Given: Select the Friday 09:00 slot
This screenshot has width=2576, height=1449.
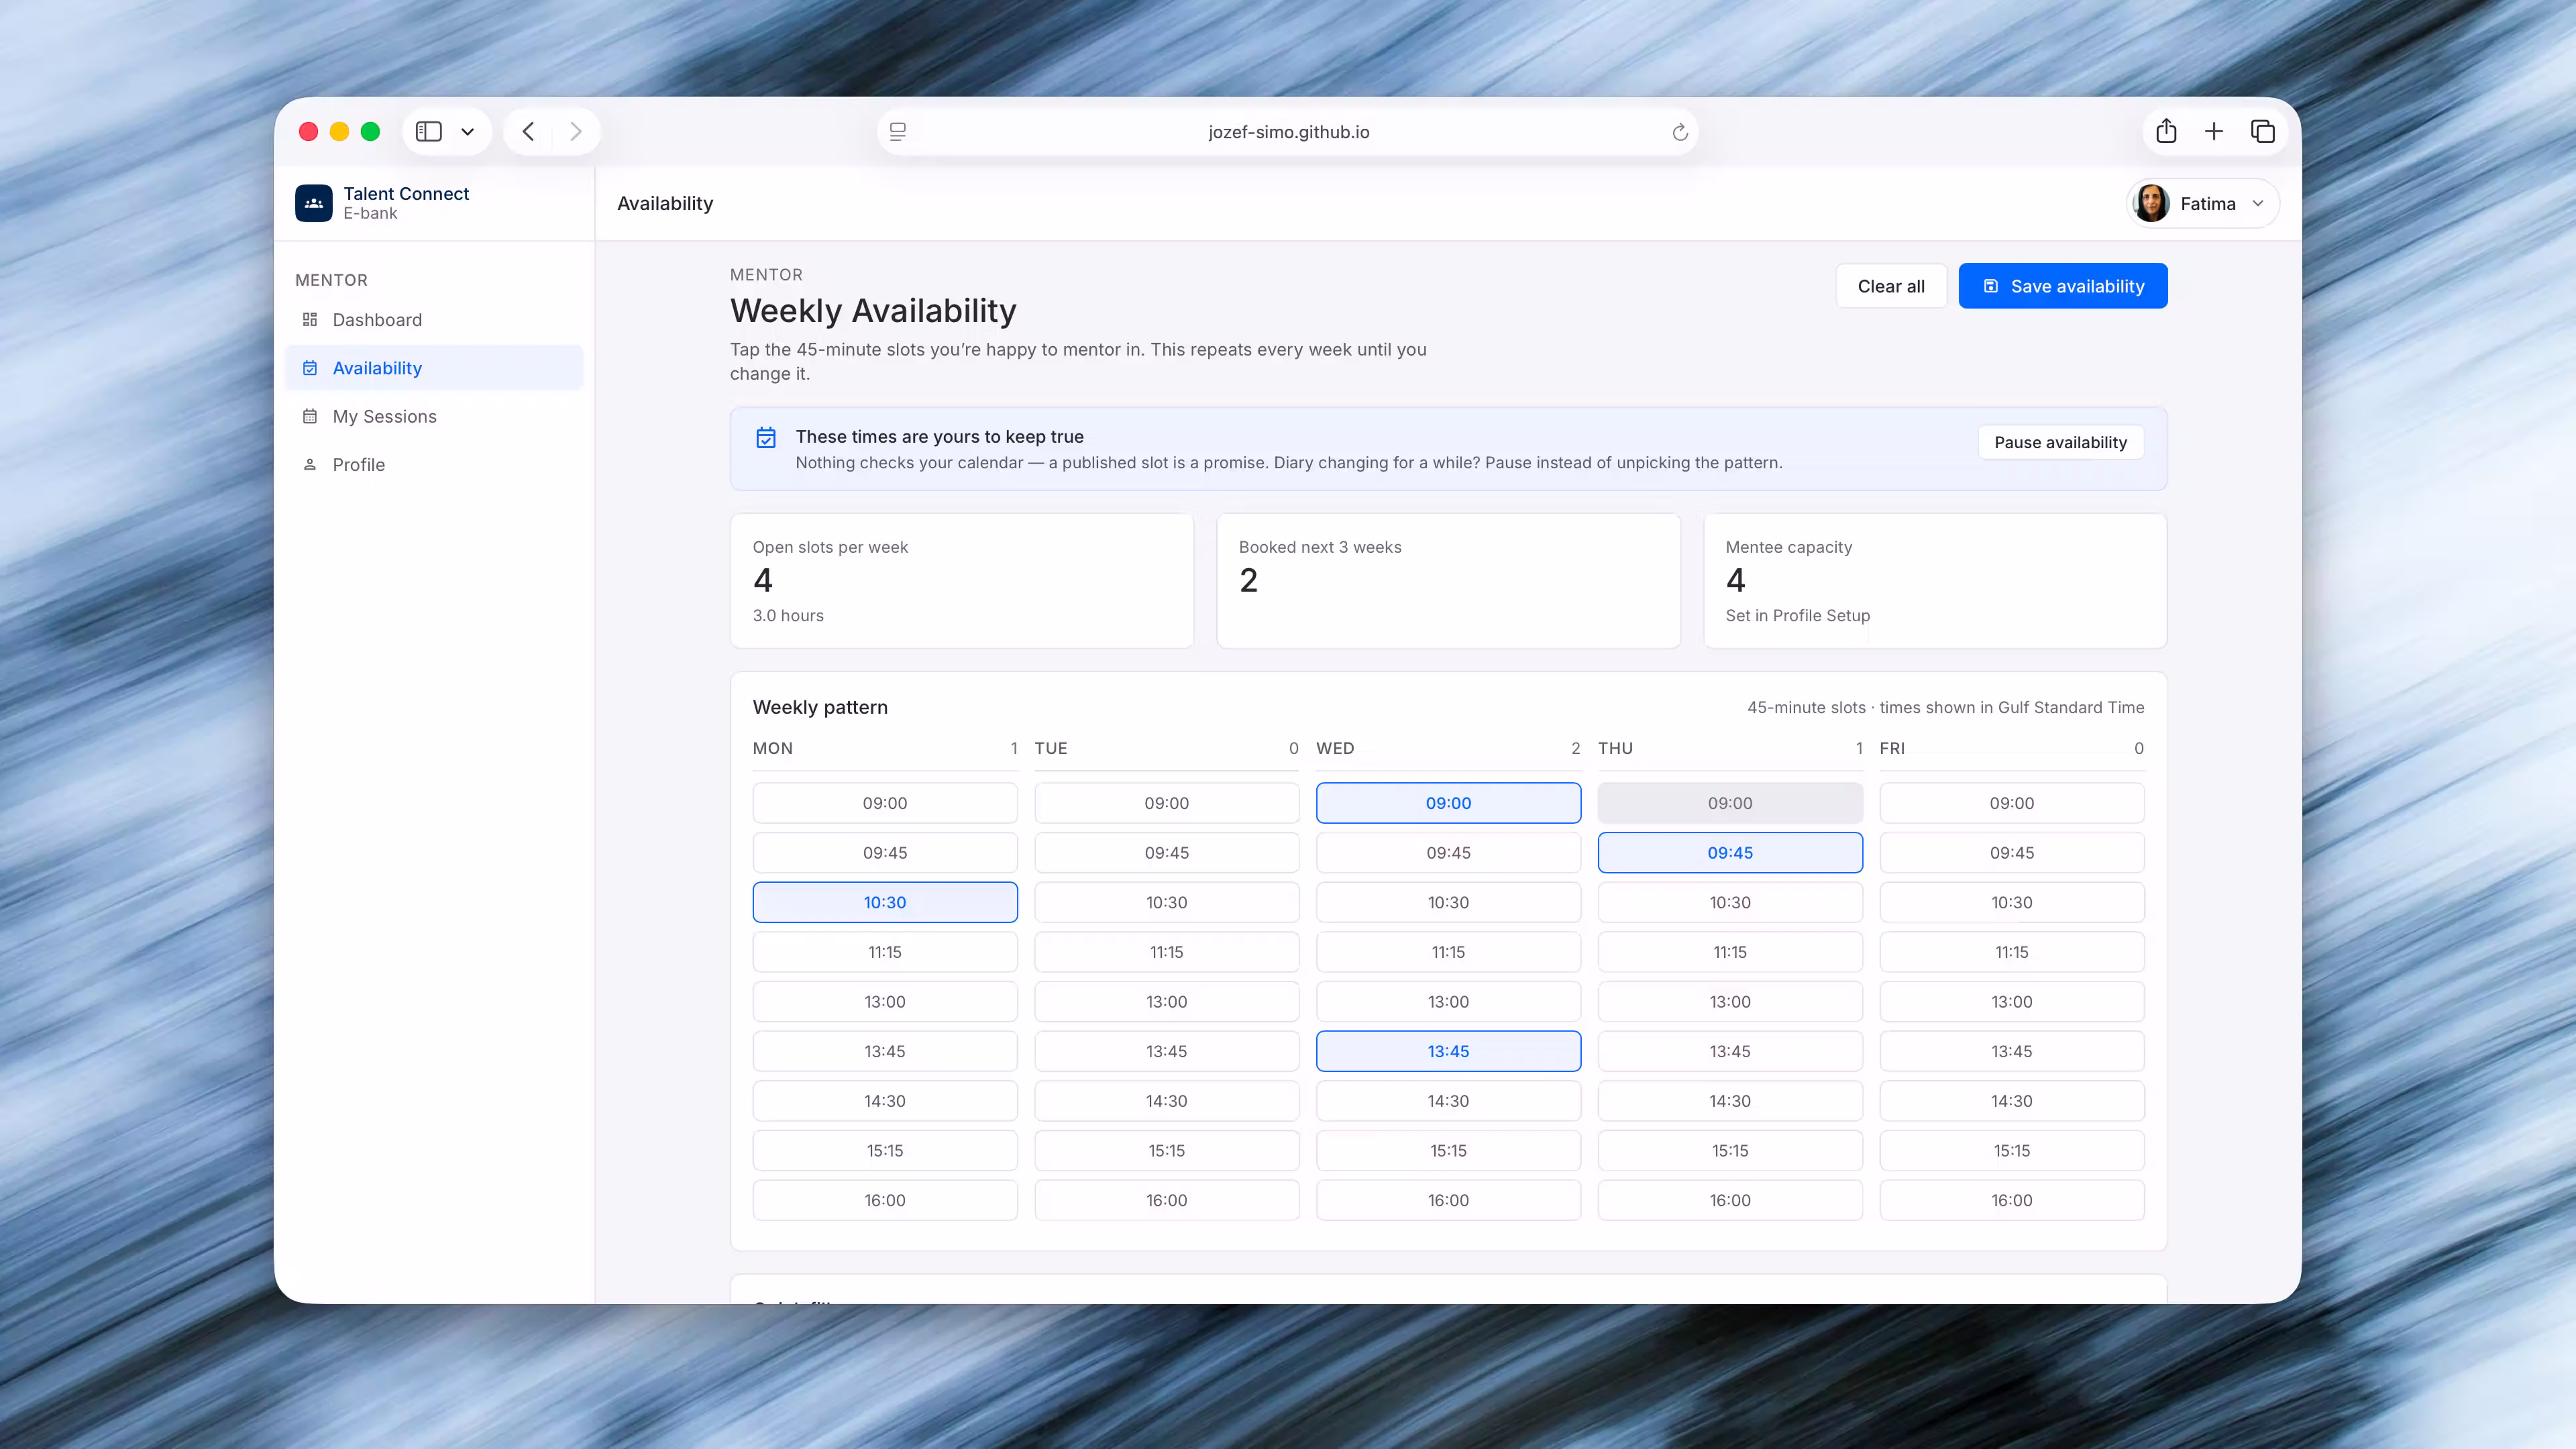Looking at the screenshot, I should (x=2012, y=803).
